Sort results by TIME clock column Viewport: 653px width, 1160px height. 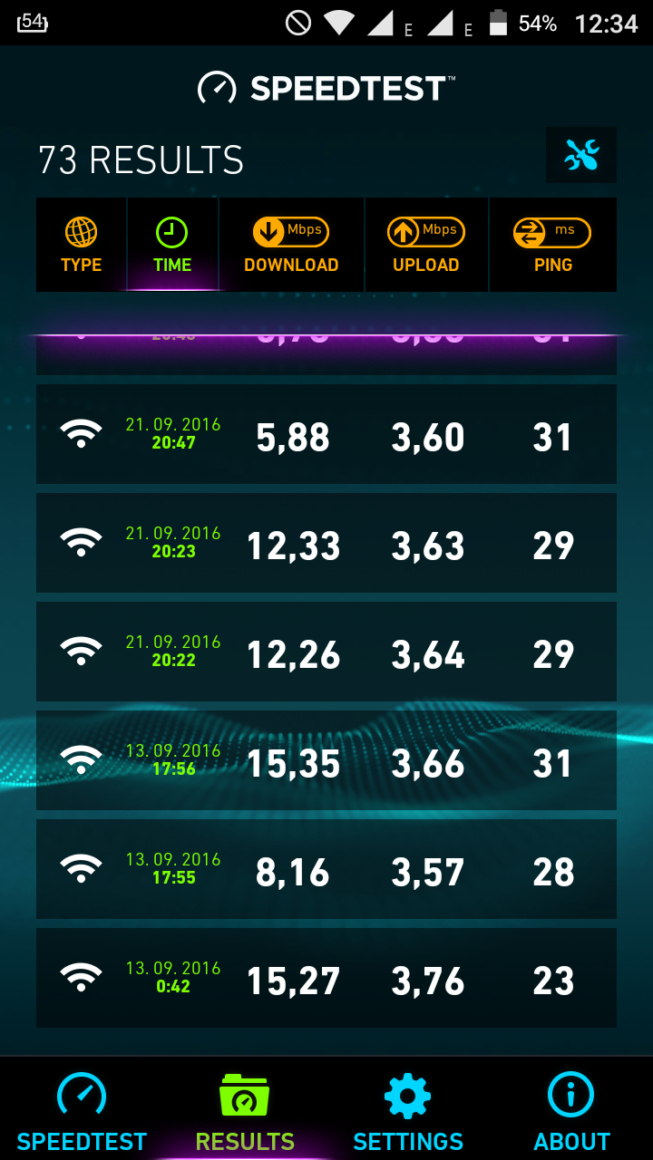(172, 245)
